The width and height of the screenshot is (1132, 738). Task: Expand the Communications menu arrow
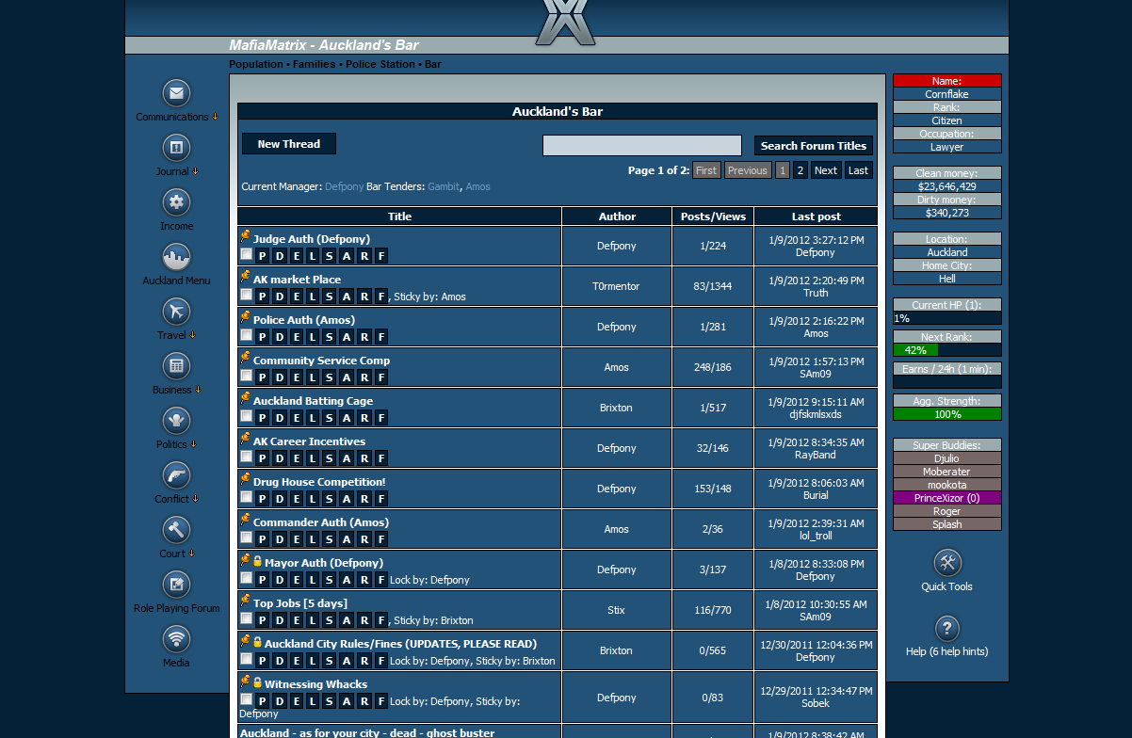click(215, 117)
